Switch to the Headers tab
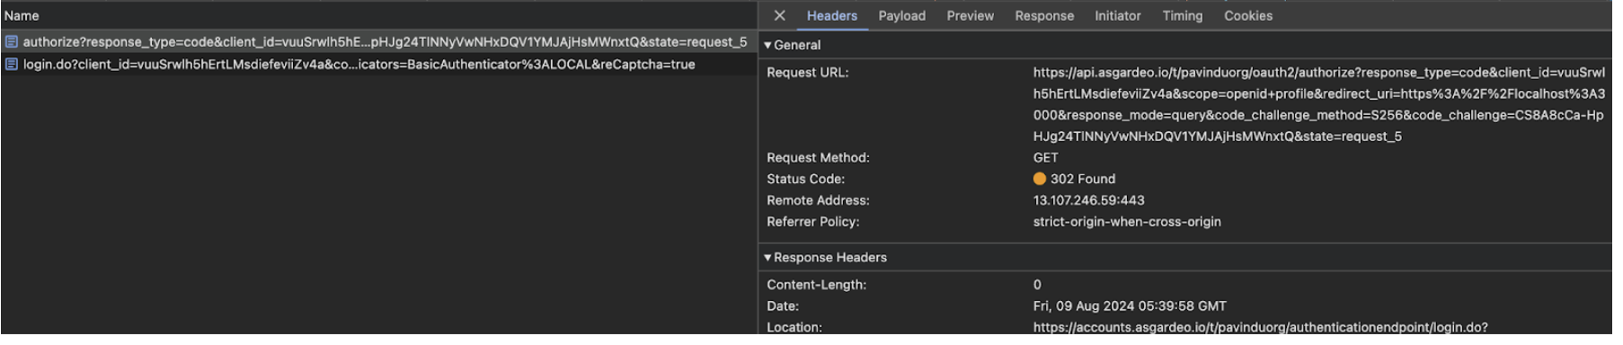This screenshot has height=345, width=1623. [x=831, y=15]
